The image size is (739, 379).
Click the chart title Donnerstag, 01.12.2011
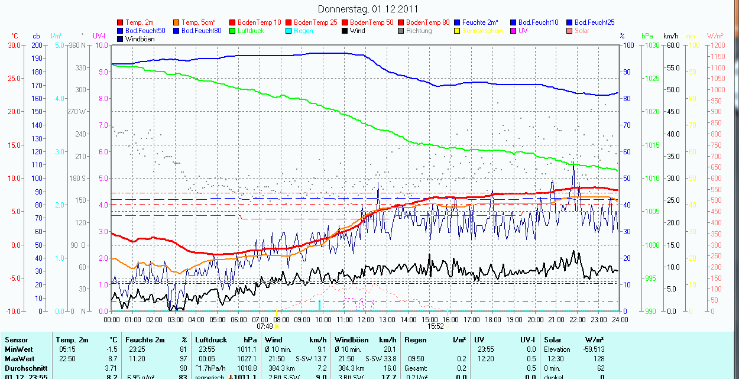[368, 9]
